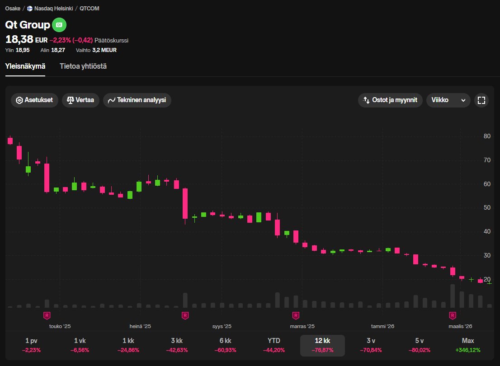Viewport: 500px width, 366px height.
Task: Select the Max time range
Action: [468, 345]
